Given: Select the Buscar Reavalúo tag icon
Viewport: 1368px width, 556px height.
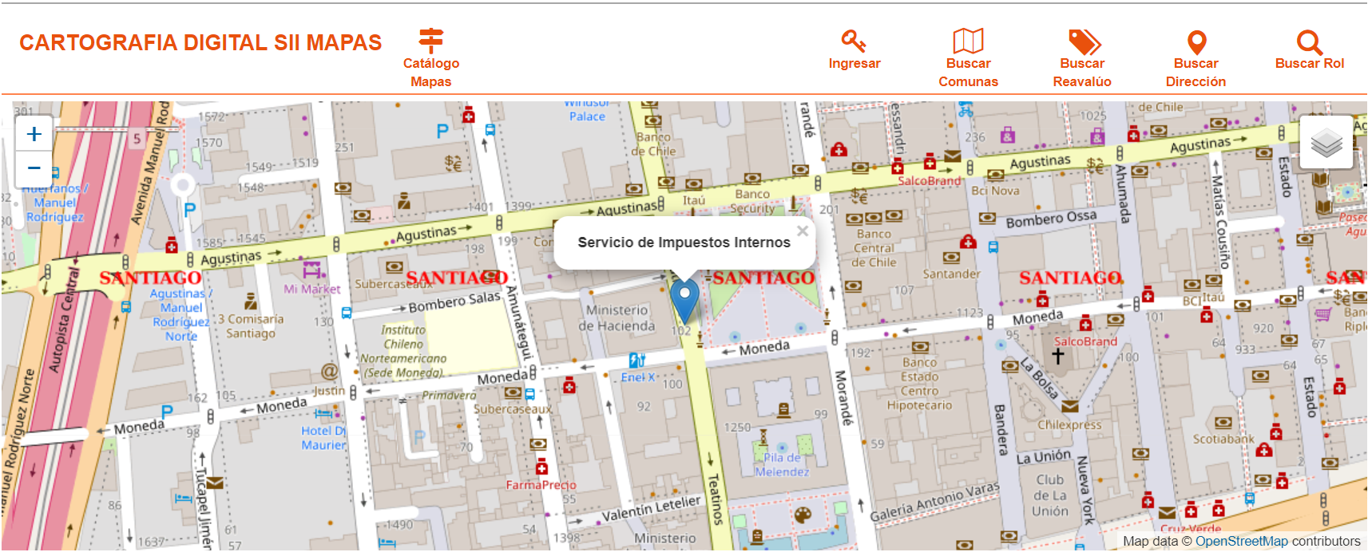Looking at the screenshot, I should [1083, 41].
